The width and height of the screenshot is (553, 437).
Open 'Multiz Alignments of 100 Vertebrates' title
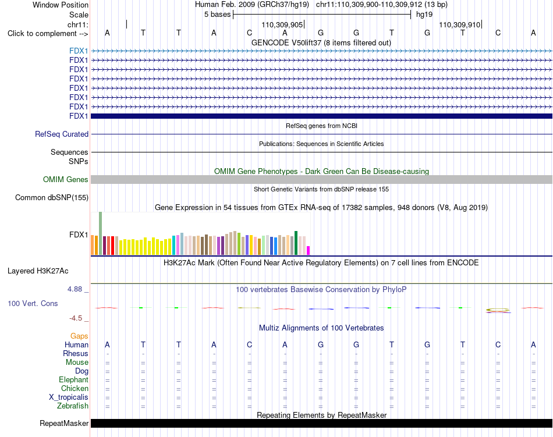[321, 328]
